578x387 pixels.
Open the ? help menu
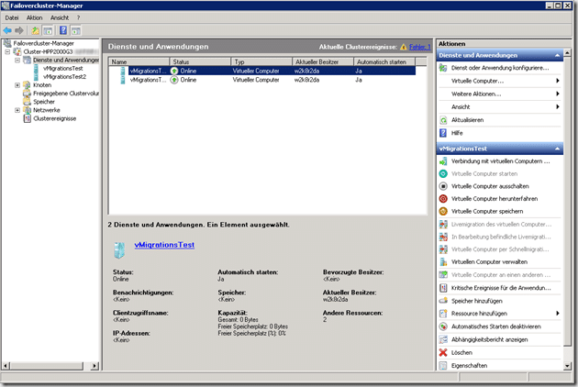coord(79,17)
